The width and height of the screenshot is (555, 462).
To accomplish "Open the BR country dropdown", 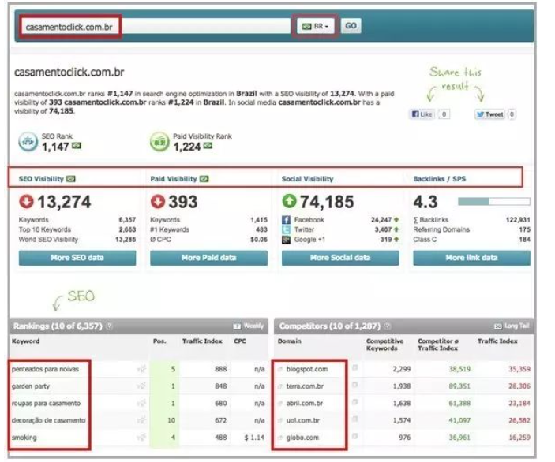I will (x=315, y=26).
